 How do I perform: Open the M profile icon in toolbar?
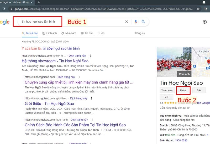coord(206,9)
